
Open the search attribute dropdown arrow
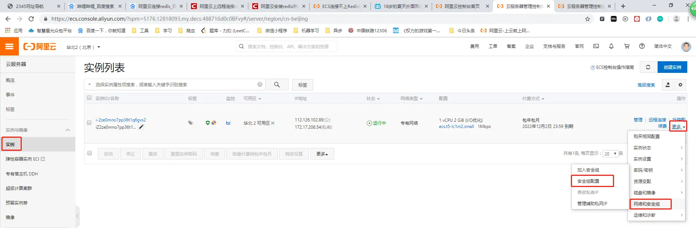coord(90,84)
